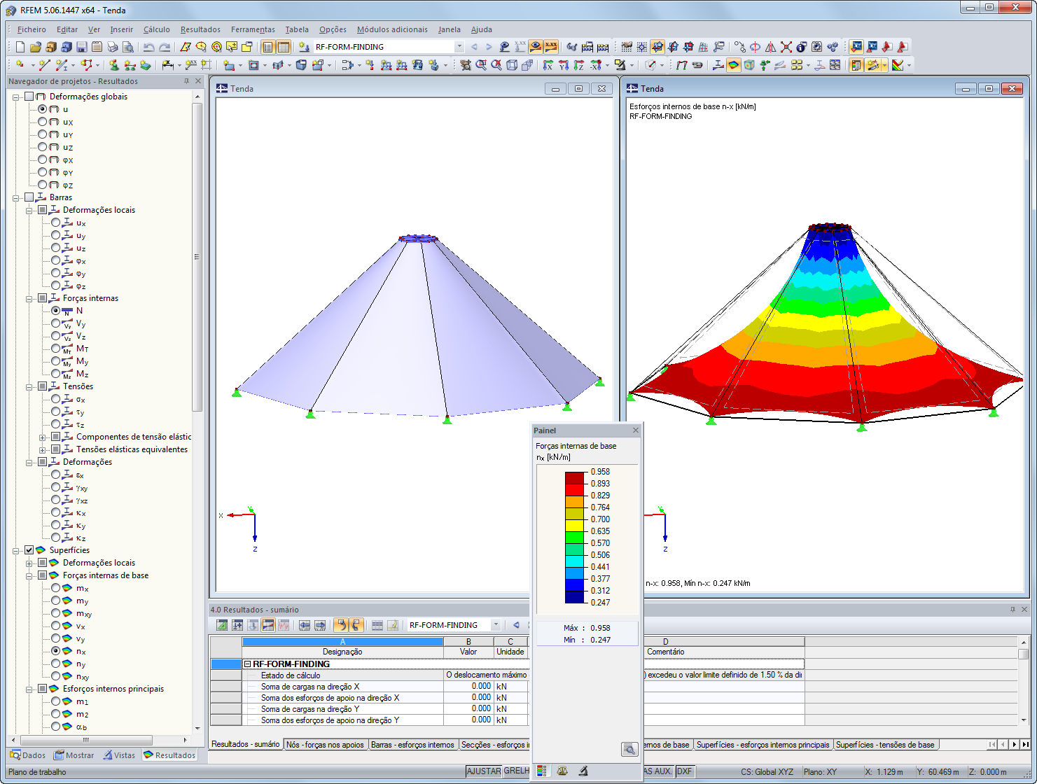The width and height of the screenshot is (1037, 784).
Task: Select the view in X direction icon
Action: [548, 64]
